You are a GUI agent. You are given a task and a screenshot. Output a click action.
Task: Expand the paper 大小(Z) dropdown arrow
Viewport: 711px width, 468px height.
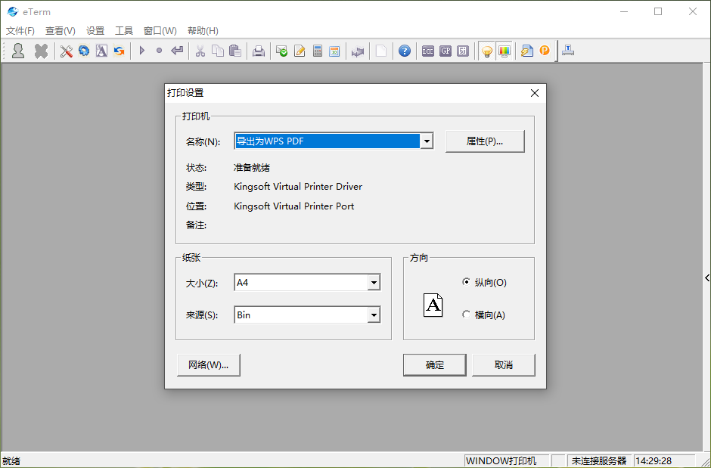click(374, 283)
